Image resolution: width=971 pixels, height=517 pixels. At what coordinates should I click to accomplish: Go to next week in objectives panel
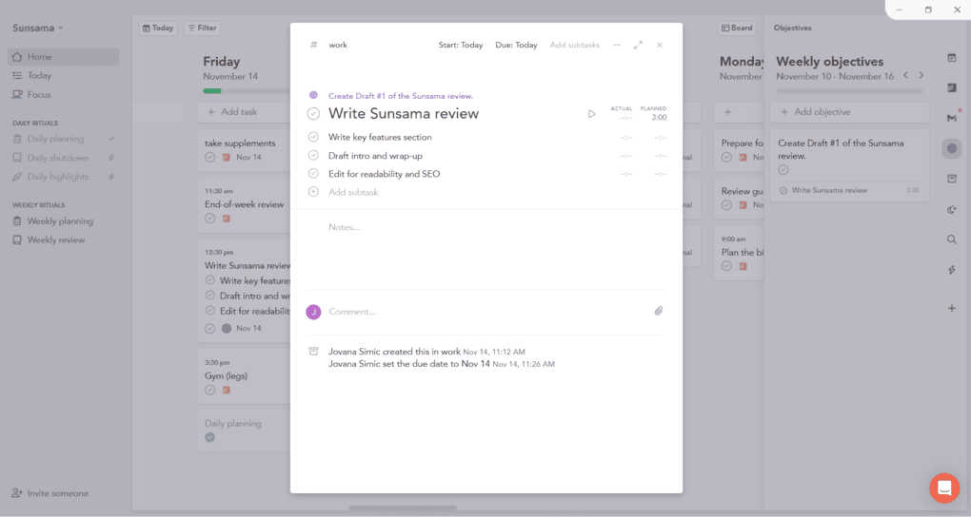[x=921, y=75]
